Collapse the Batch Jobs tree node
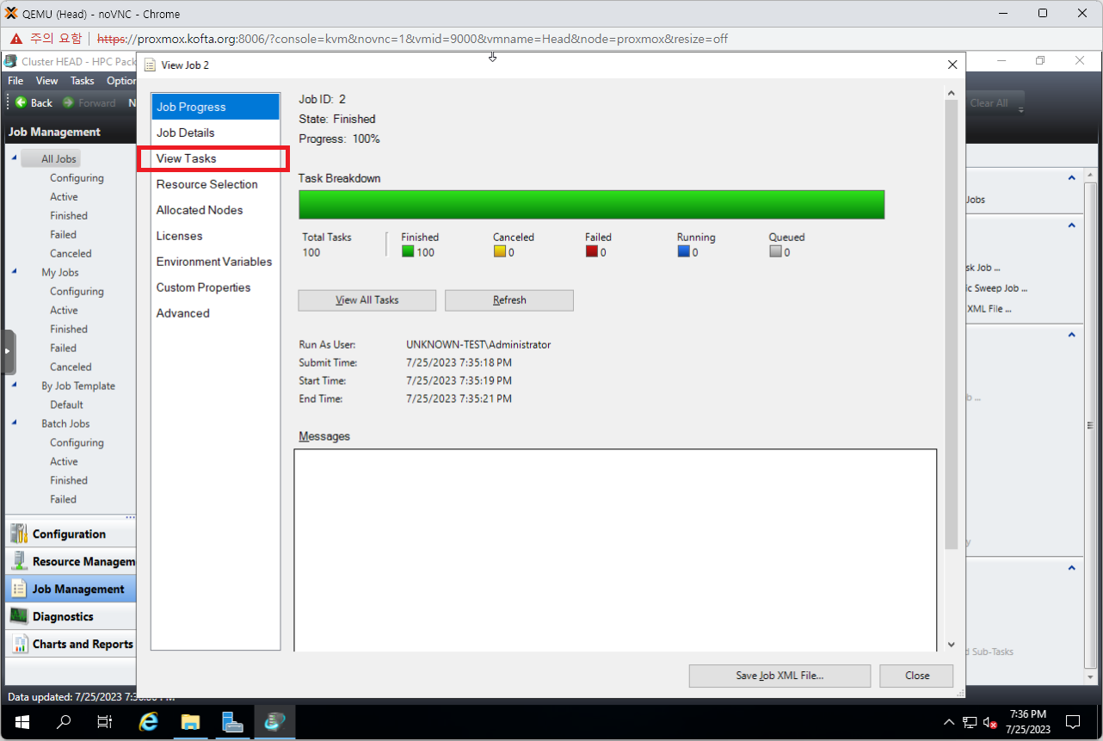This screenshot has width=1103, height=741. tap(15, 423)
